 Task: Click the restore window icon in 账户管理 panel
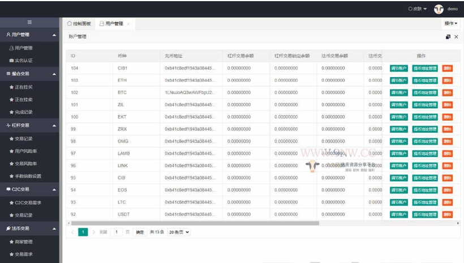448,37
